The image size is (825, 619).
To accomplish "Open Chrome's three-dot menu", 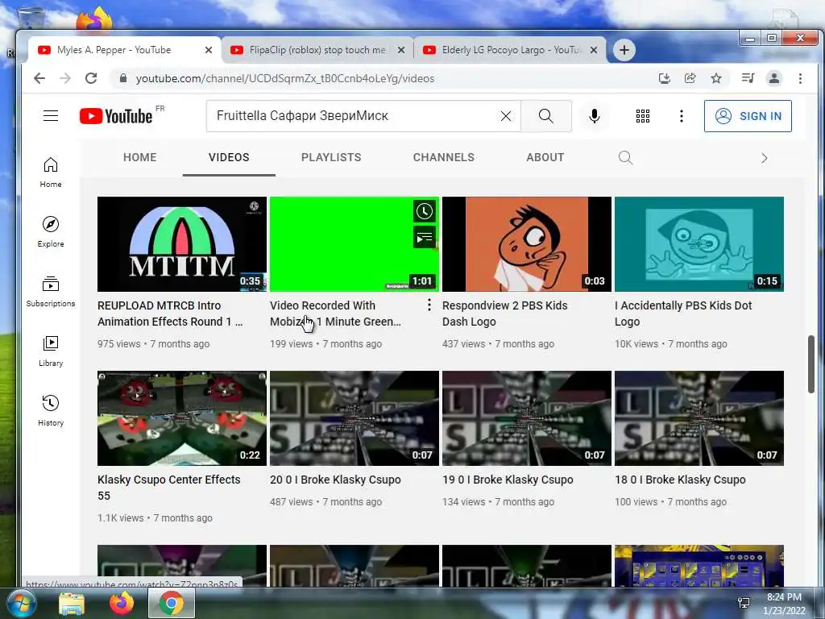I will pyautogui.click(x=800, y=78).
